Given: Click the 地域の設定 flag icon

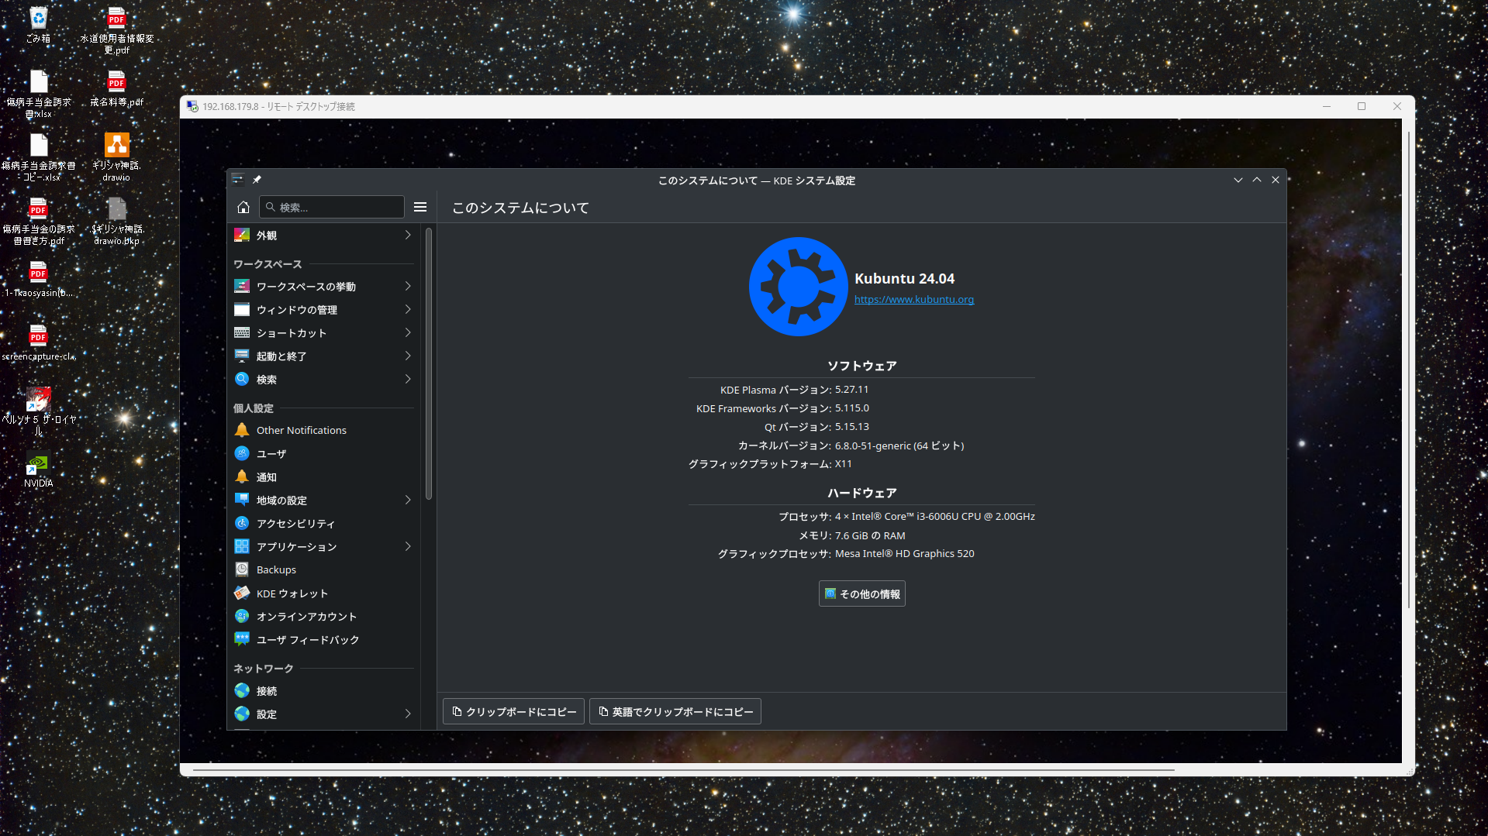Looking at the screenshot, I should 242,500.
